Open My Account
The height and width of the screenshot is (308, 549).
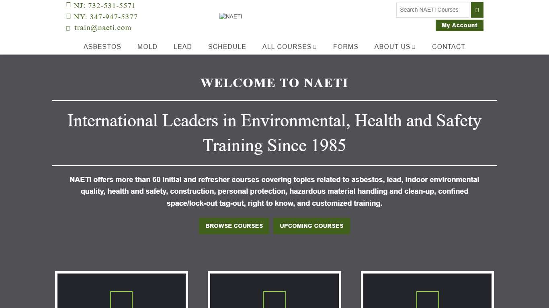click(459, 25)
